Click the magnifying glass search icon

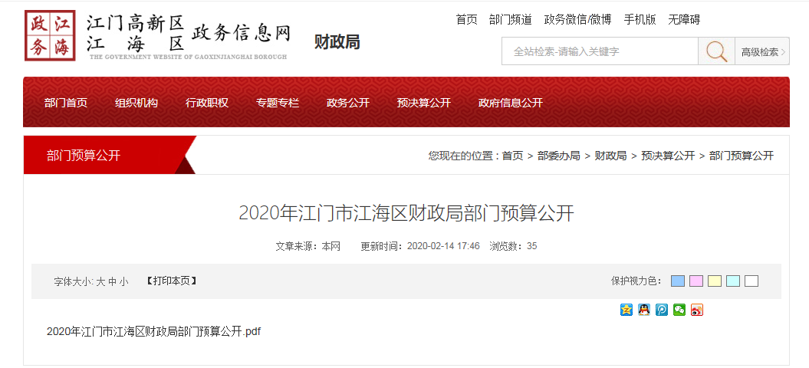[717, 51]
